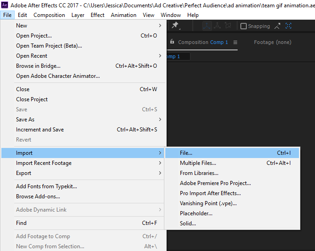Choose Open Project... from File menu
The height and width of the screenshot is (251, 315).
(83, 36)
